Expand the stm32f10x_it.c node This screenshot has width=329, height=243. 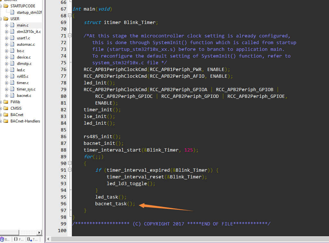tap(6, 32)
